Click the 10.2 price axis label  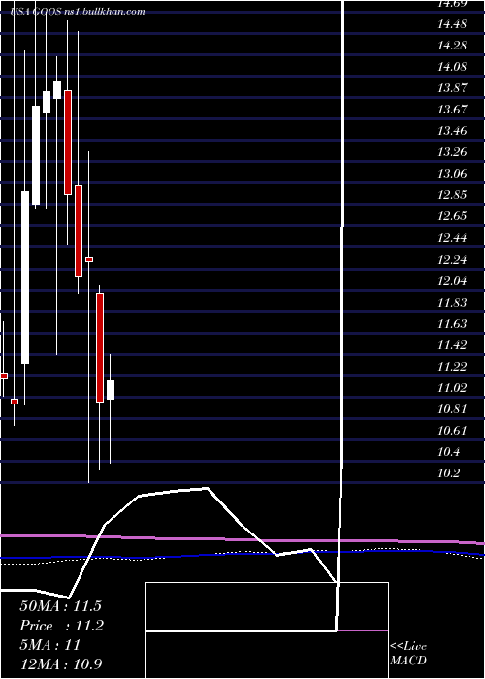pyautogui.click(x=448, y=473)
